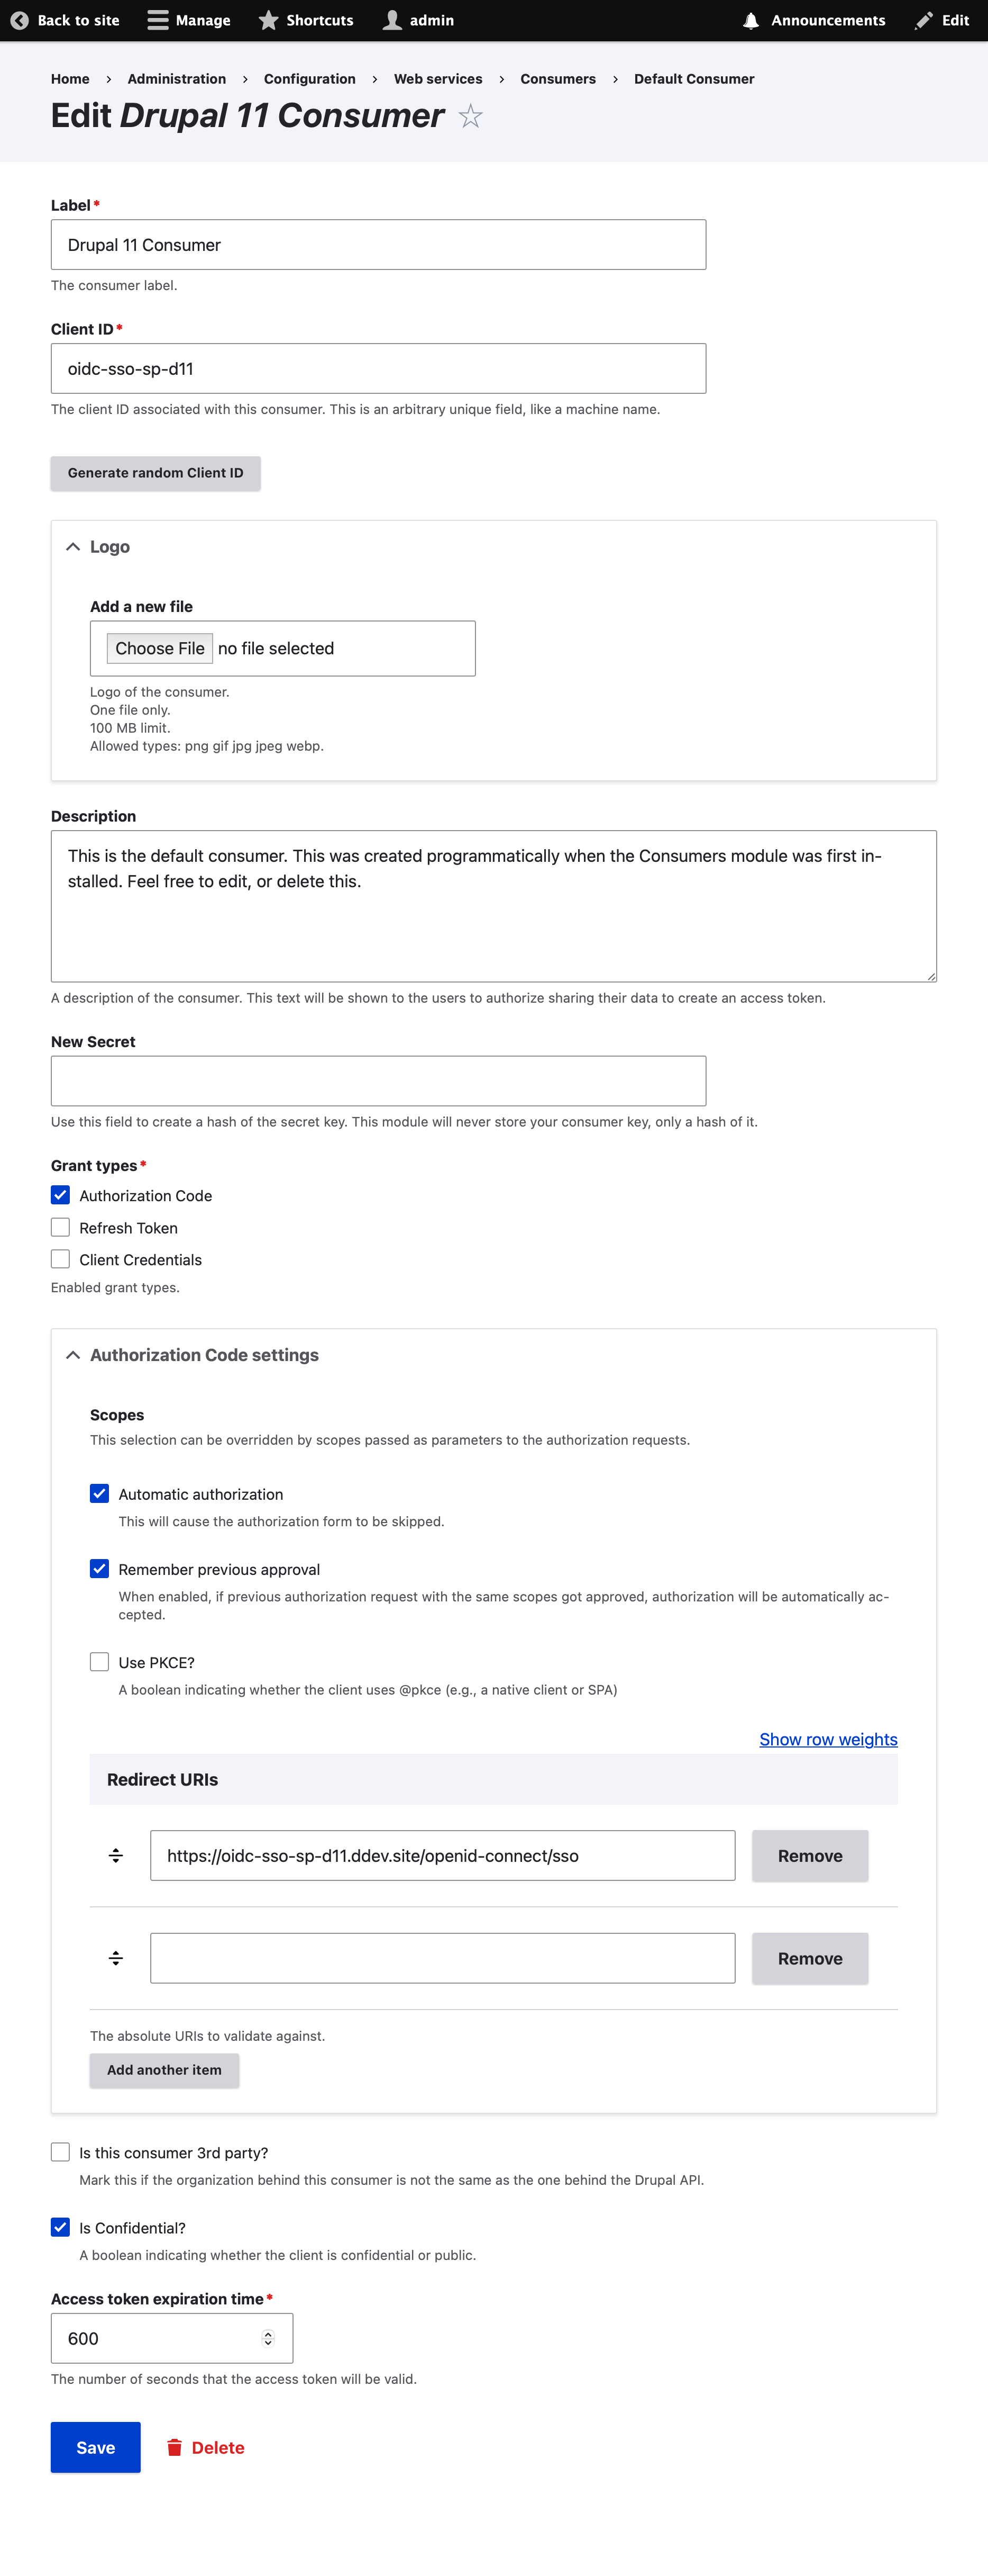Enable the Use PKCE checkbox

[x=100, y=1661]
